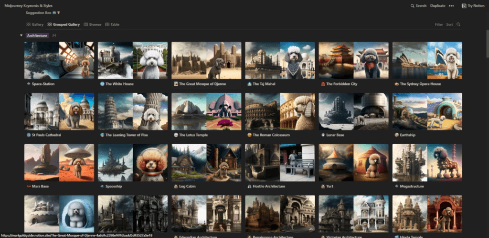Click the Try Notion link

(x=473, y=6)
